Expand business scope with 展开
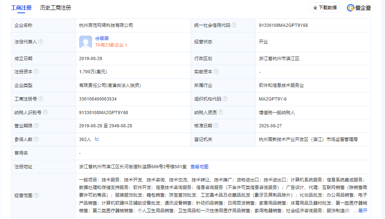Screen dimensions: 385x219 pos(362,211)
